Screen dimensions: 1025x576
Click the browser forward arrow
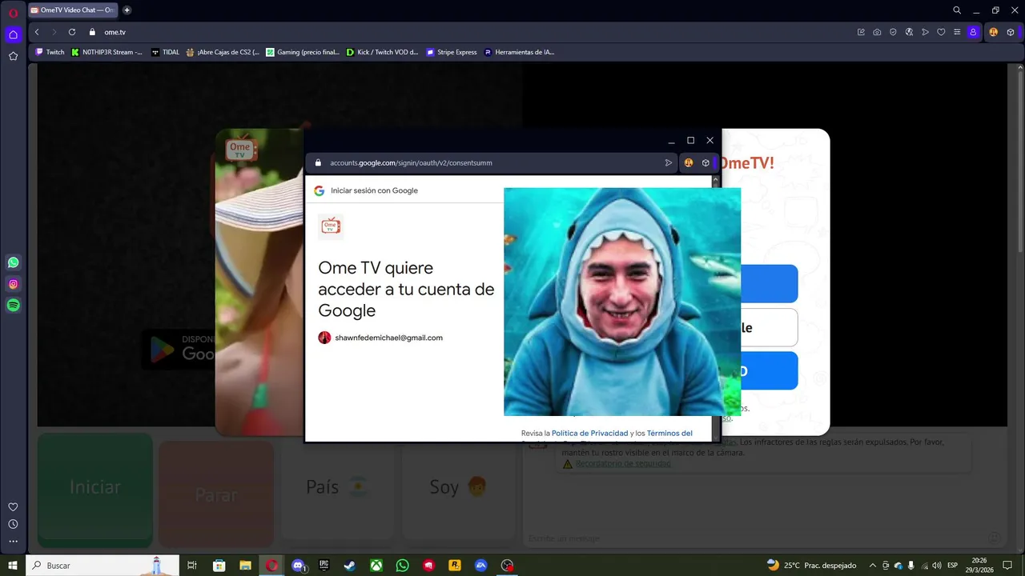[x=54, y=32]
